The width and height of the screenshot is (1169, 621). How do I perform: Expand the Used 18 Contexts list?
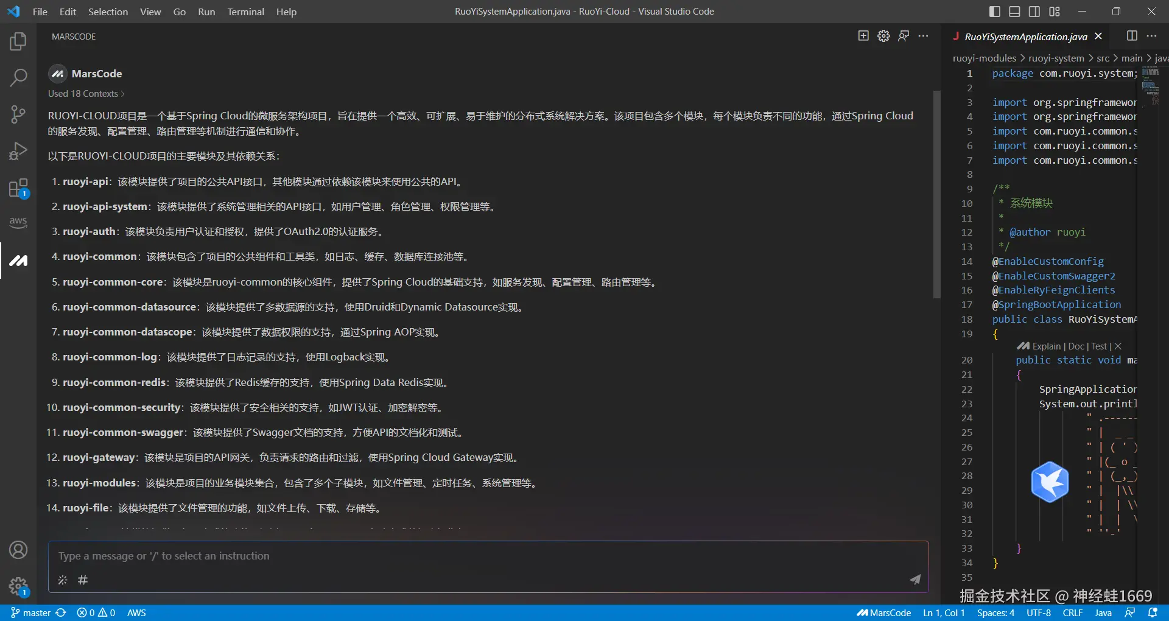coord(86,93)
